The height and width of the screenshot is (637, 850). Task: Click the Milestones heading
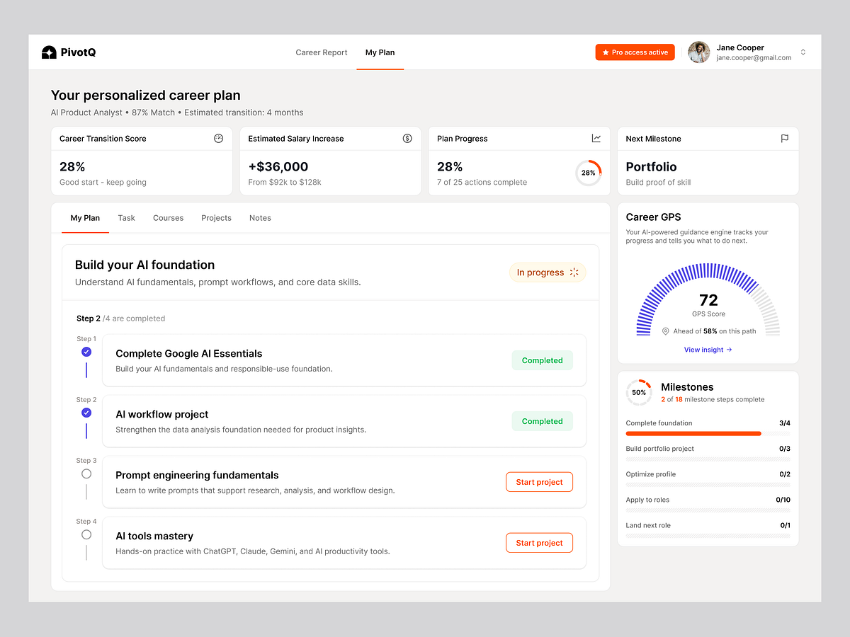tap(687, 387)
